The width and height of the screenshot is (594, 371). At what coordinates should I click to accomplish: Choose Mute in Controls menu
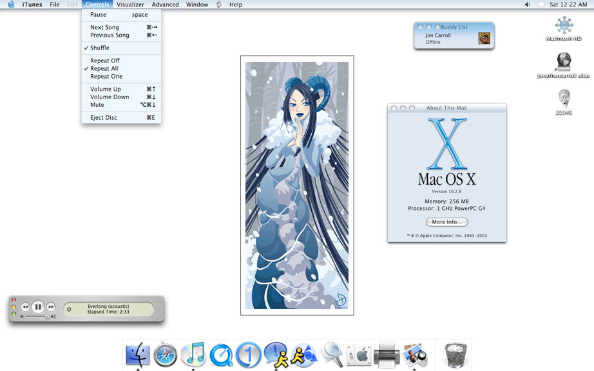pos(121,105)
